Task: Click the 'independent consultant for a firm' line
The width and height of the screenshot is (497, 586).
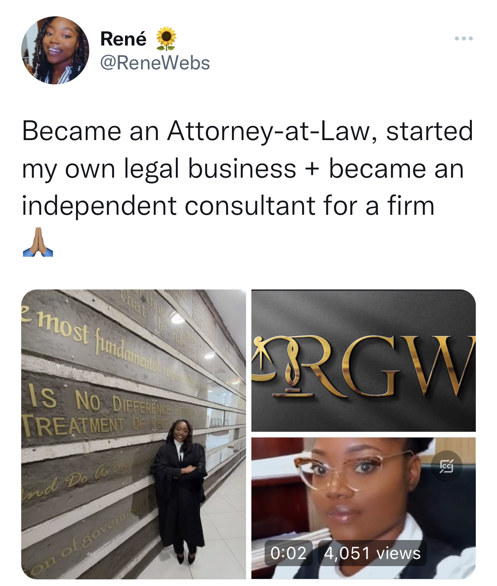Action: point(228,206)
